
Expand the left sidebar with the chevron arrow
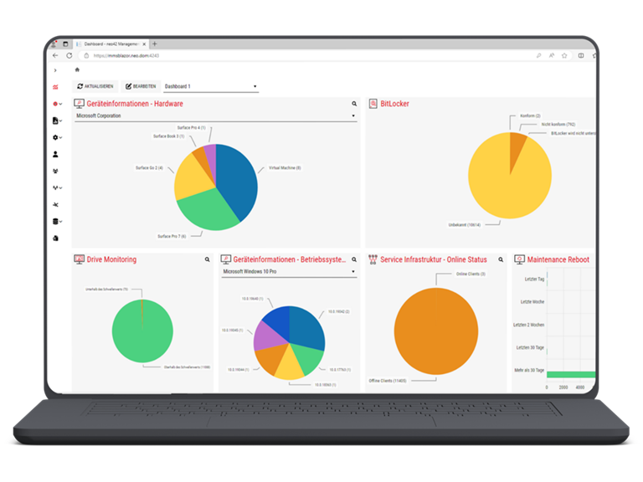(x=55, y=70)
